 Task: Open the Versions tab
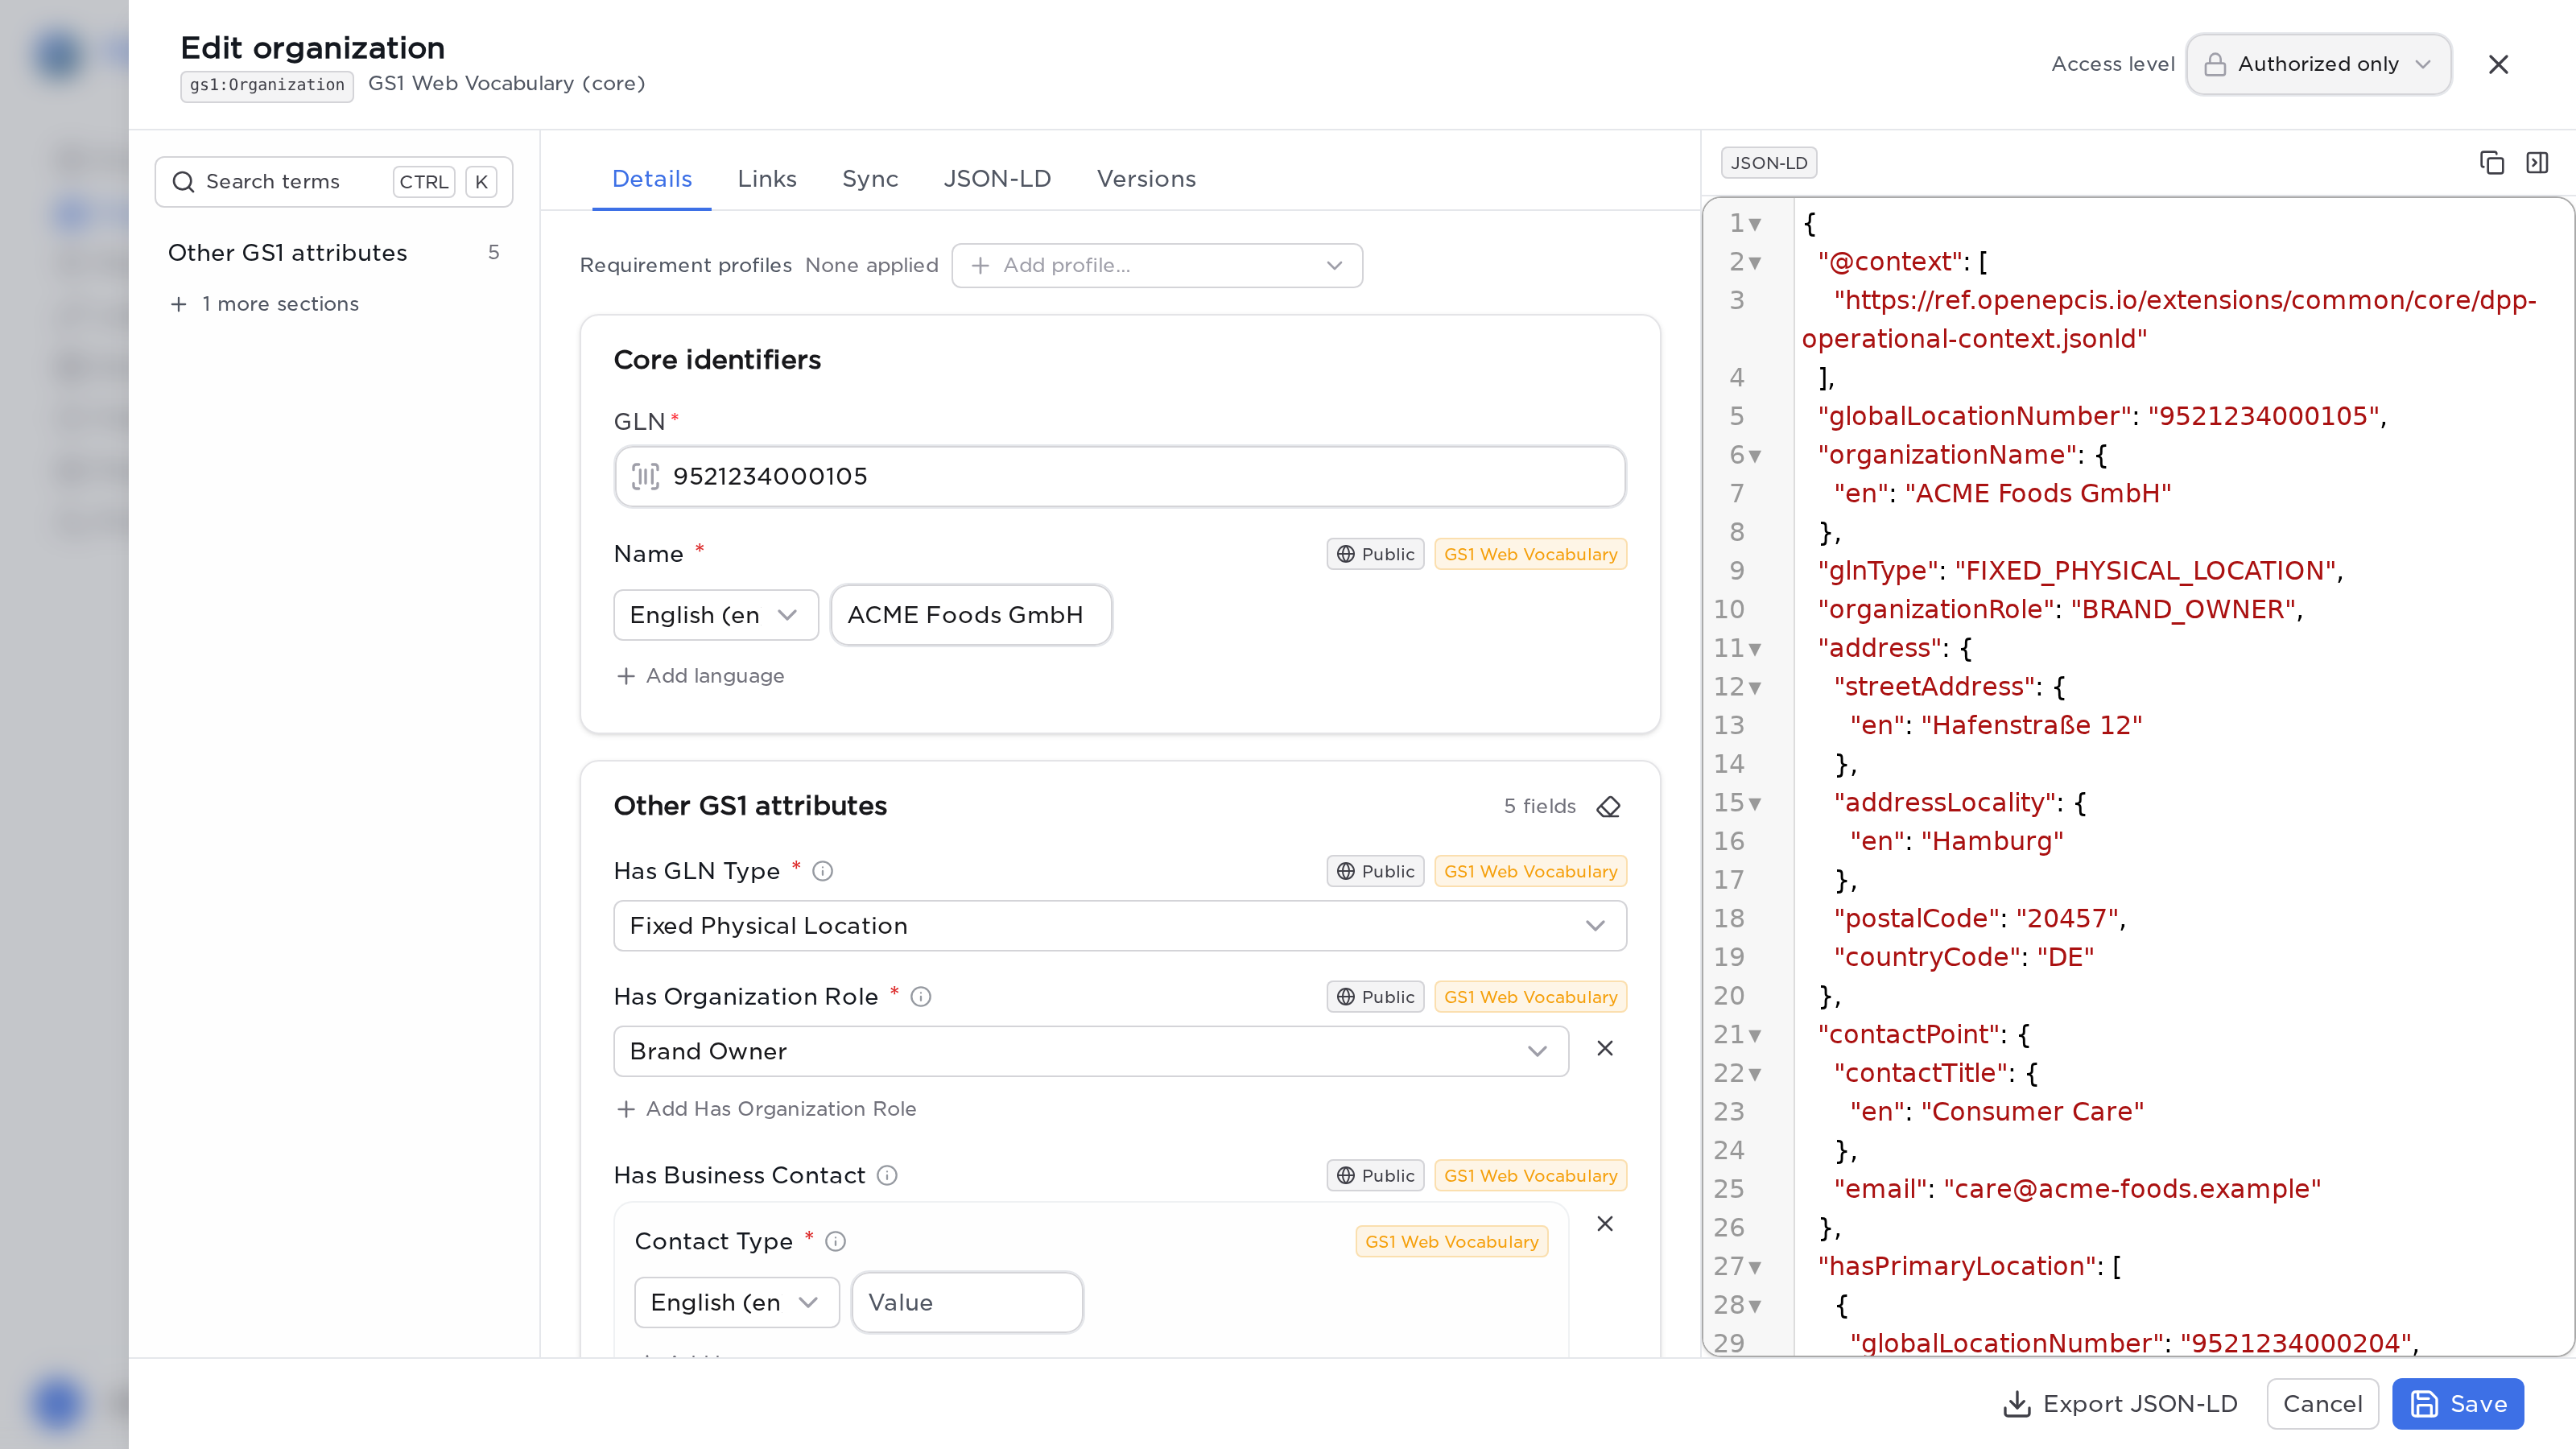[1146, 180]
